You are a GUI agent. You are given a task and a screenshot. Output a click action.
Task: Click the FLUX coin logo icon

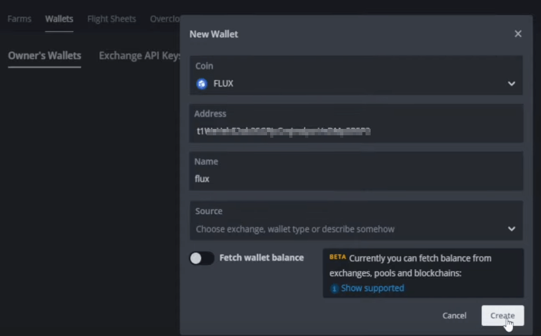click(x=202, y=84)
